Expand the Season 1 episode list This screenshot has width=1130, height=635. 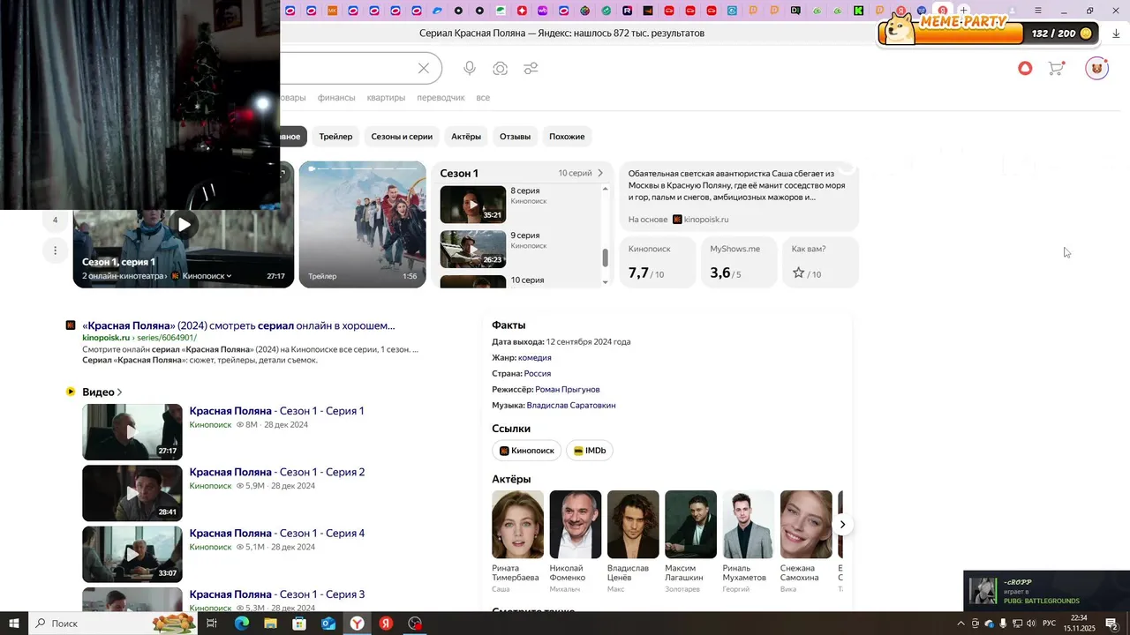coord(600,173)
